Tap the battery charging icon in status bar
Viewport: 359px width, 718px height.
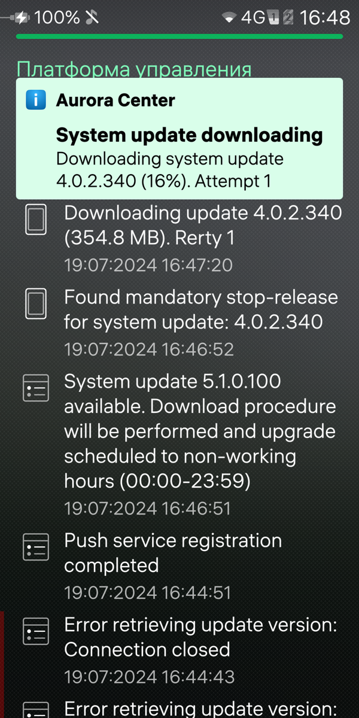coord(16,18)
